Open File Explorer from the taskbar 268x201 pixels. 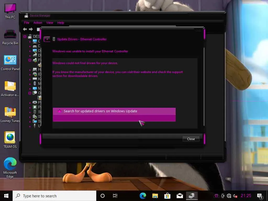pos(155,196)
